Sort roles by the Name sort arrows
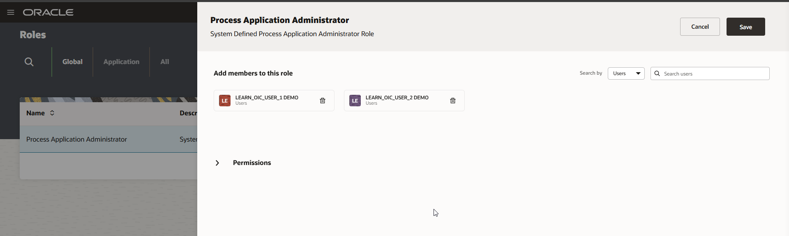The image size is (789, 236). [x=52, y=113]
